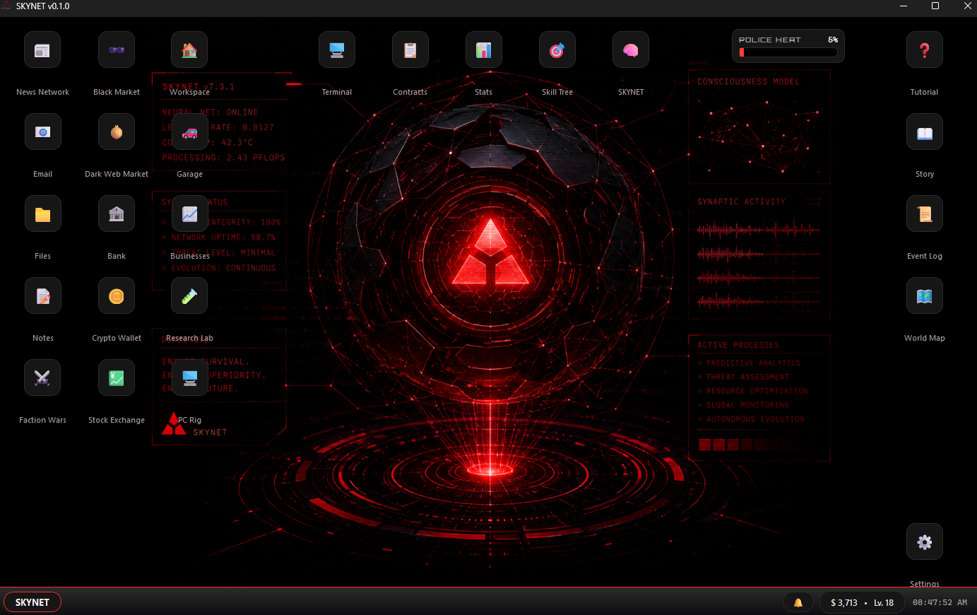Open the Bank building icon
This screenshot has width=977, height=615.
point(117,214)
